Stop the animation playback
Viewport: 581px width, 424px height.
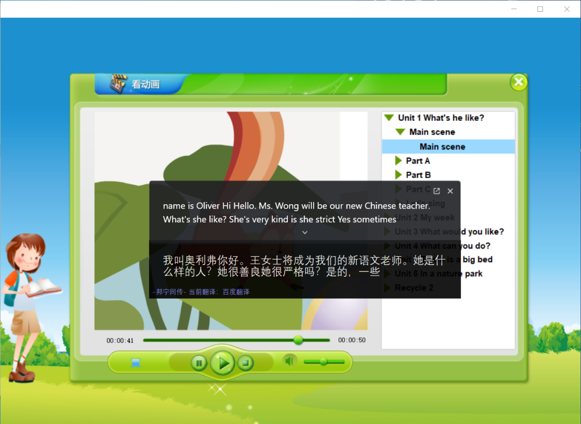[245, 363]
